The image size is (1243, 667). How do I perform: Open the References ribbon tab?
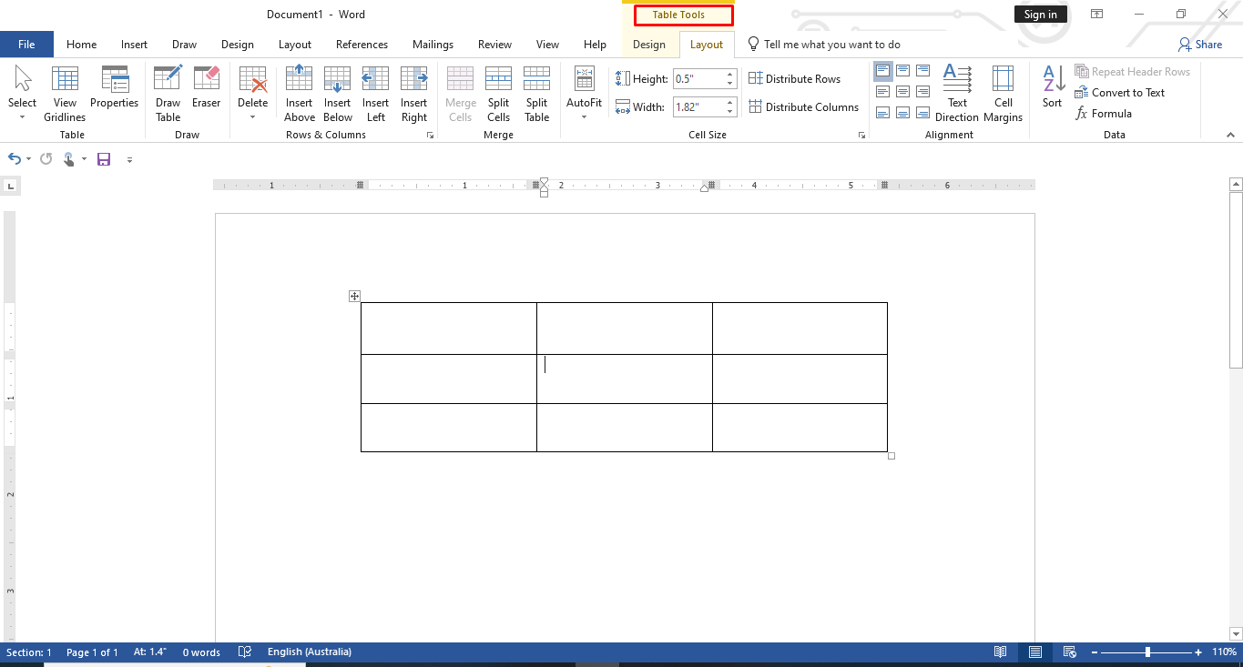pyautogui.click(x=362, y=44)
